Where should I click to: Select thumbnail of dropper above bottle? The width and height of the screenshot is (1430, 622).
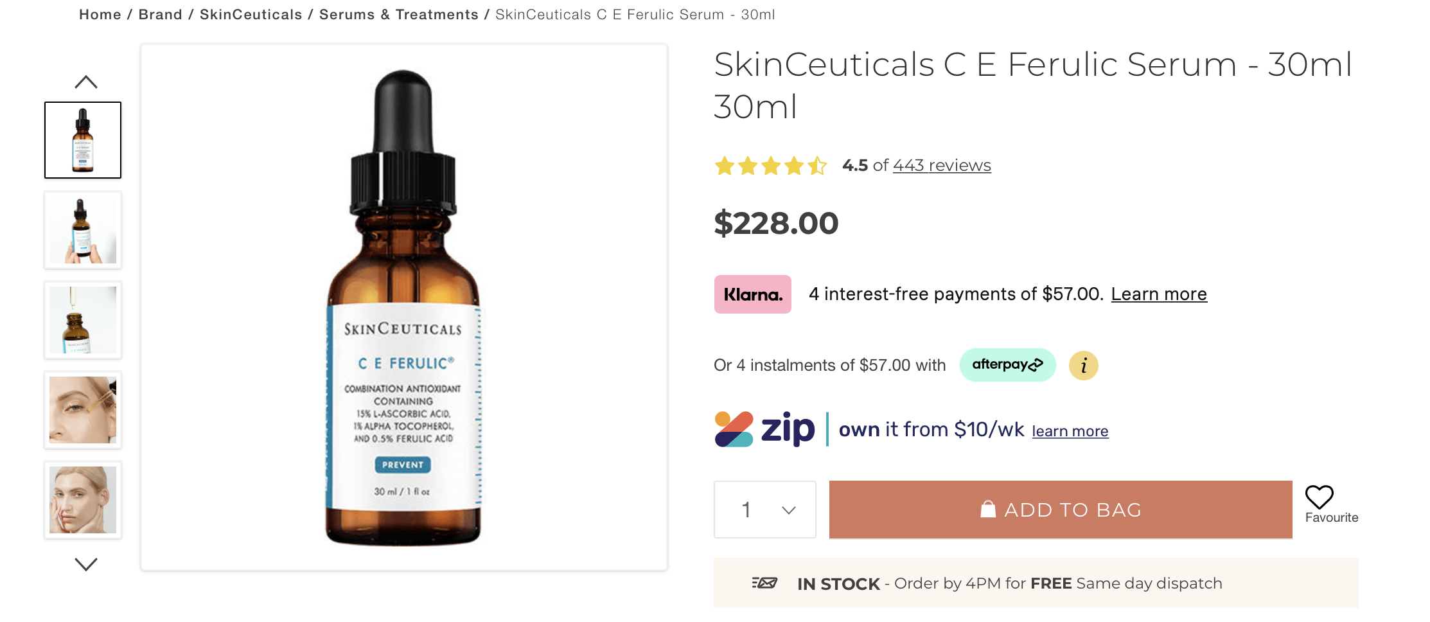pyautogui.click(x=83, y=320)
